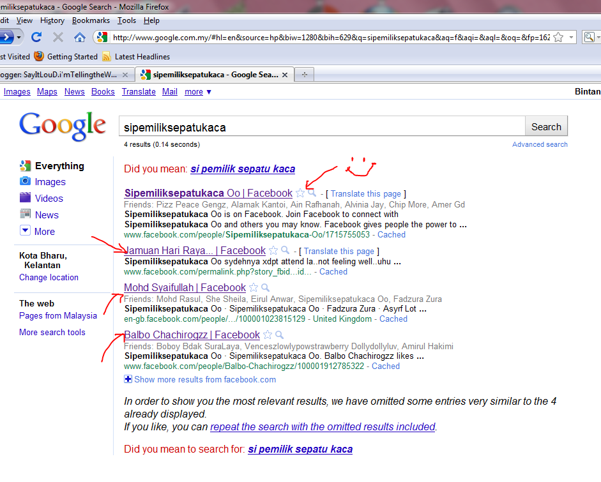Image resolution: width=601 pixels, height=482 pixels.
Task: Open the History menu
Action: coord(52,20)
